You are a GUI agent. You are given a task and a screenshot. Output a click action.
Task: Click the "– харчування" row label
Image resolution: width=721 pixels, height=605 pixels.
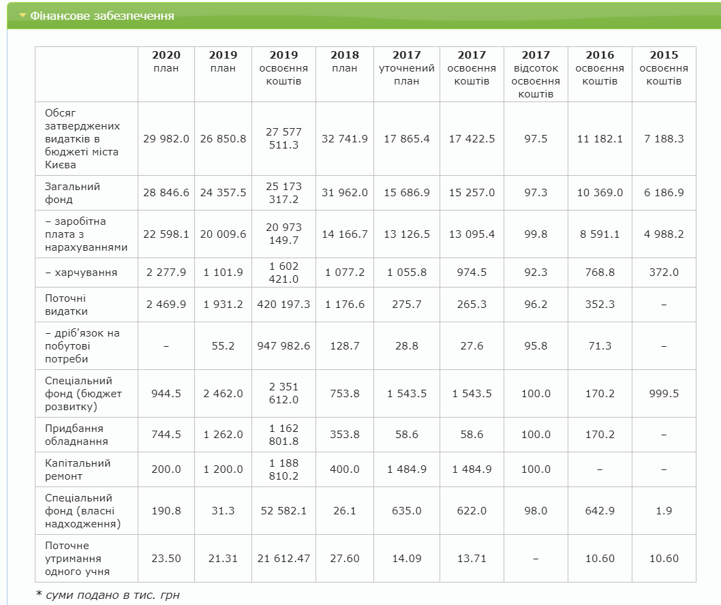[81, 273]
